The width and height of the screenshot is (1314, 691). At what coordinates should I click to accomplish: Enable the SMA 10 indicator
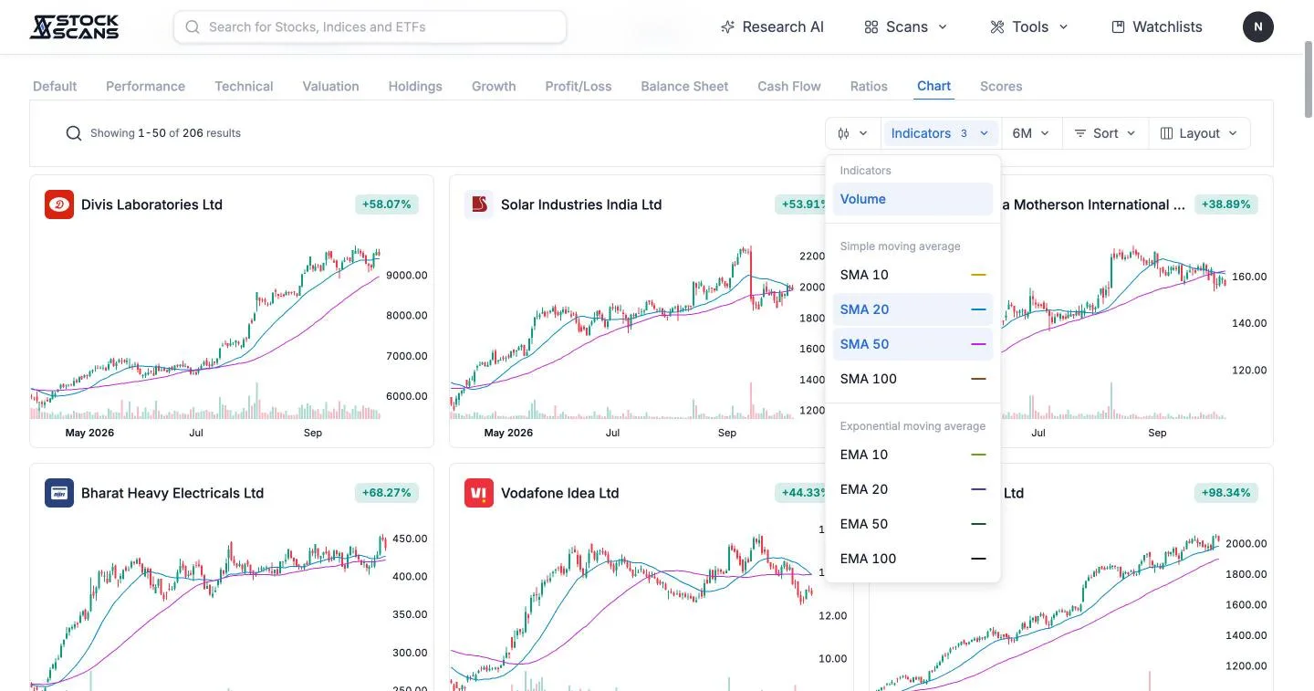pyautogui.click(x=912, y=275)
